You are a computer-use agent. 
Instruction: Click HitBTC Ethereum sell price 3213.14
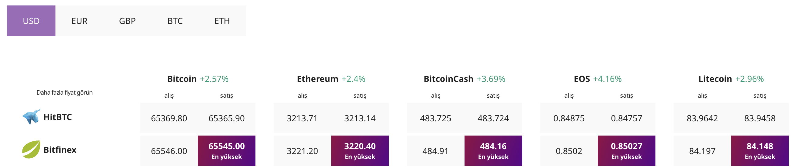coord(360,119)
